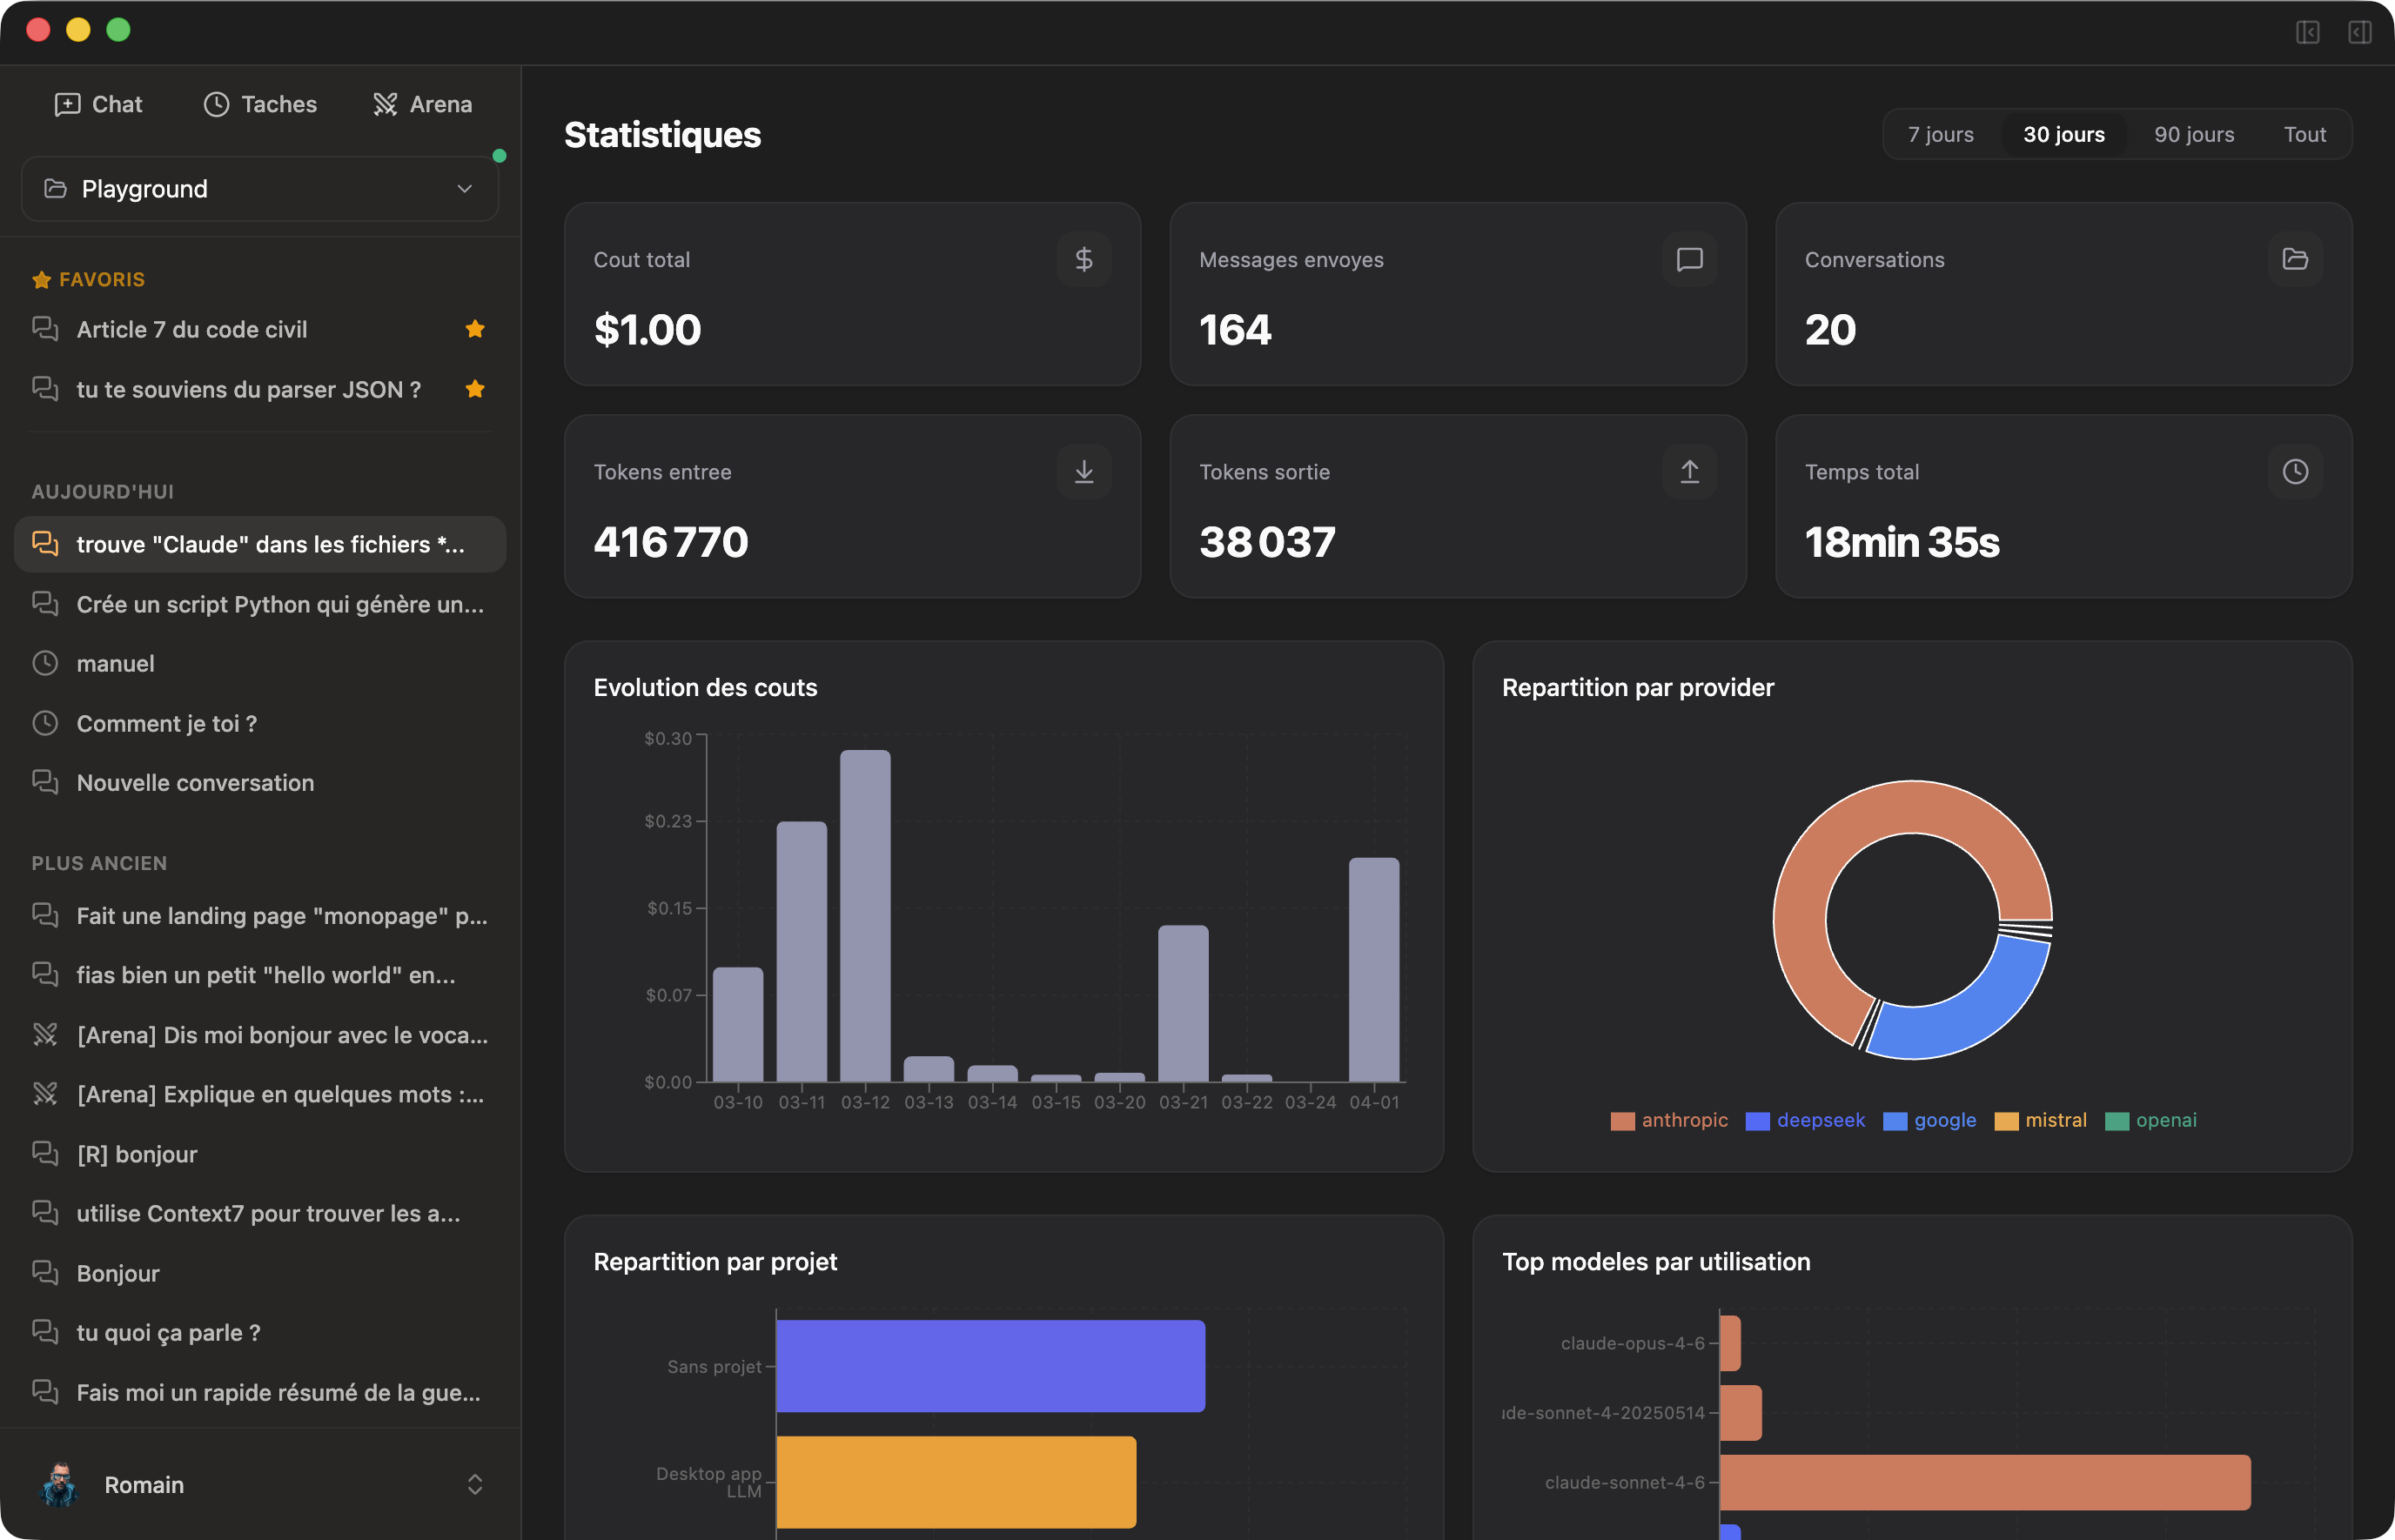Image resolution: width=2395 pixels, height=1540 pixels.
Task: Open 'Nouvelle conversation' from today's list
Action: click(195, 783)
